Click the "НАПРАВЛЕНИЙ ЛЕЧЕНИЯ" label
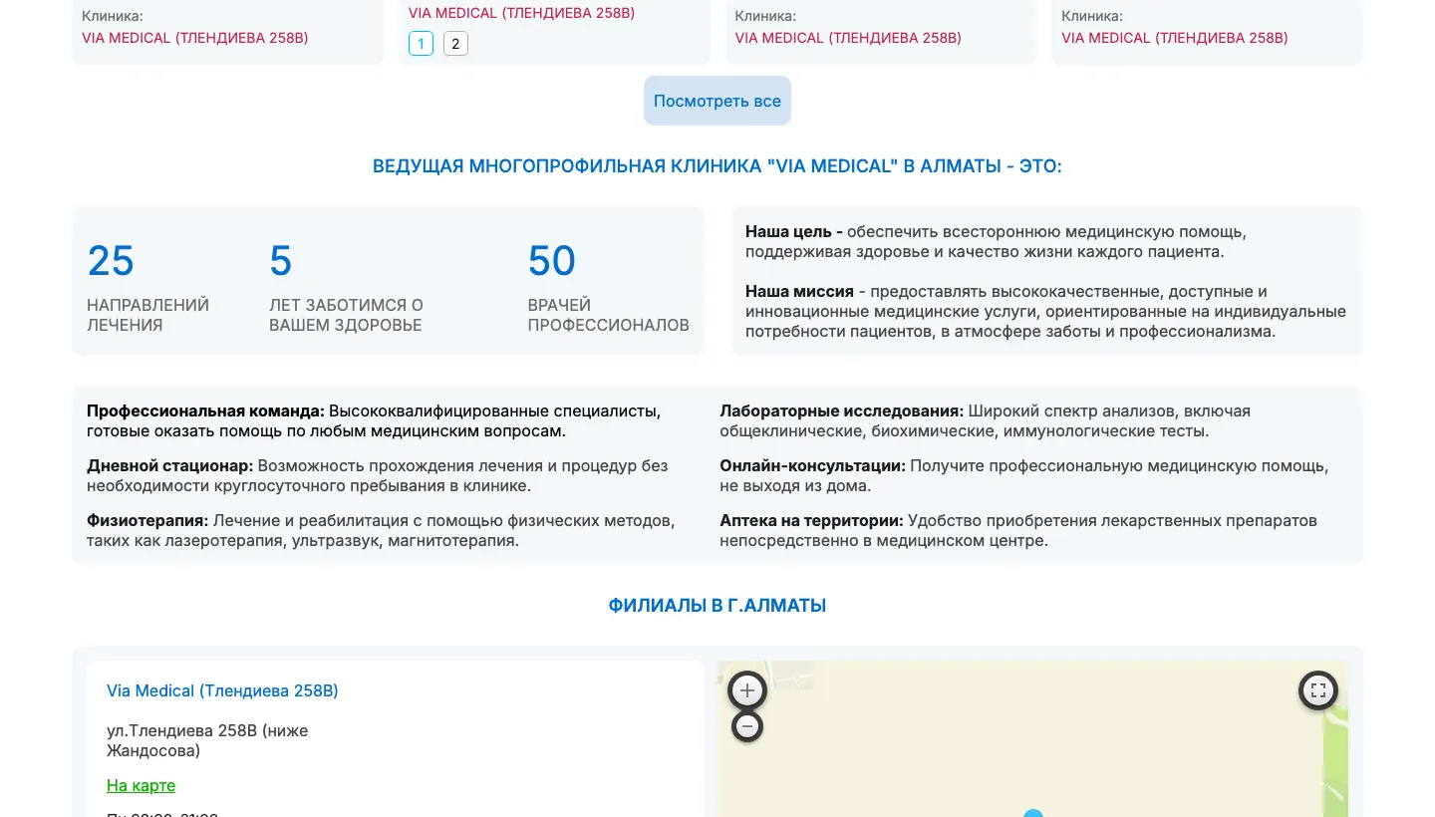1435x817 pixels. pos(147,315)
